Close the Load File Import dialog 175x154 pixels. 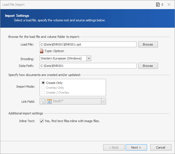(170, 4)
